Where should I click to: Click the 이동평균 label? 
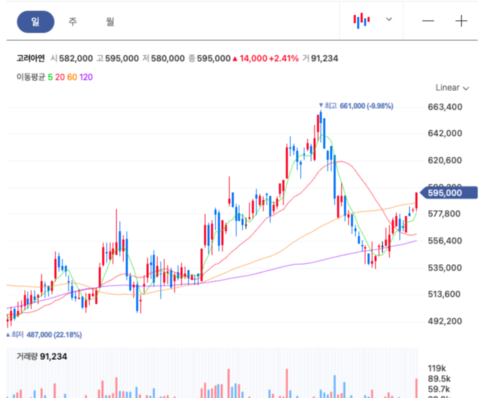coord(30,77)
